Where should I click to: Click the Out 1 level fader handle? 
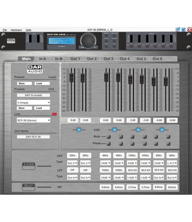point(106,77)
